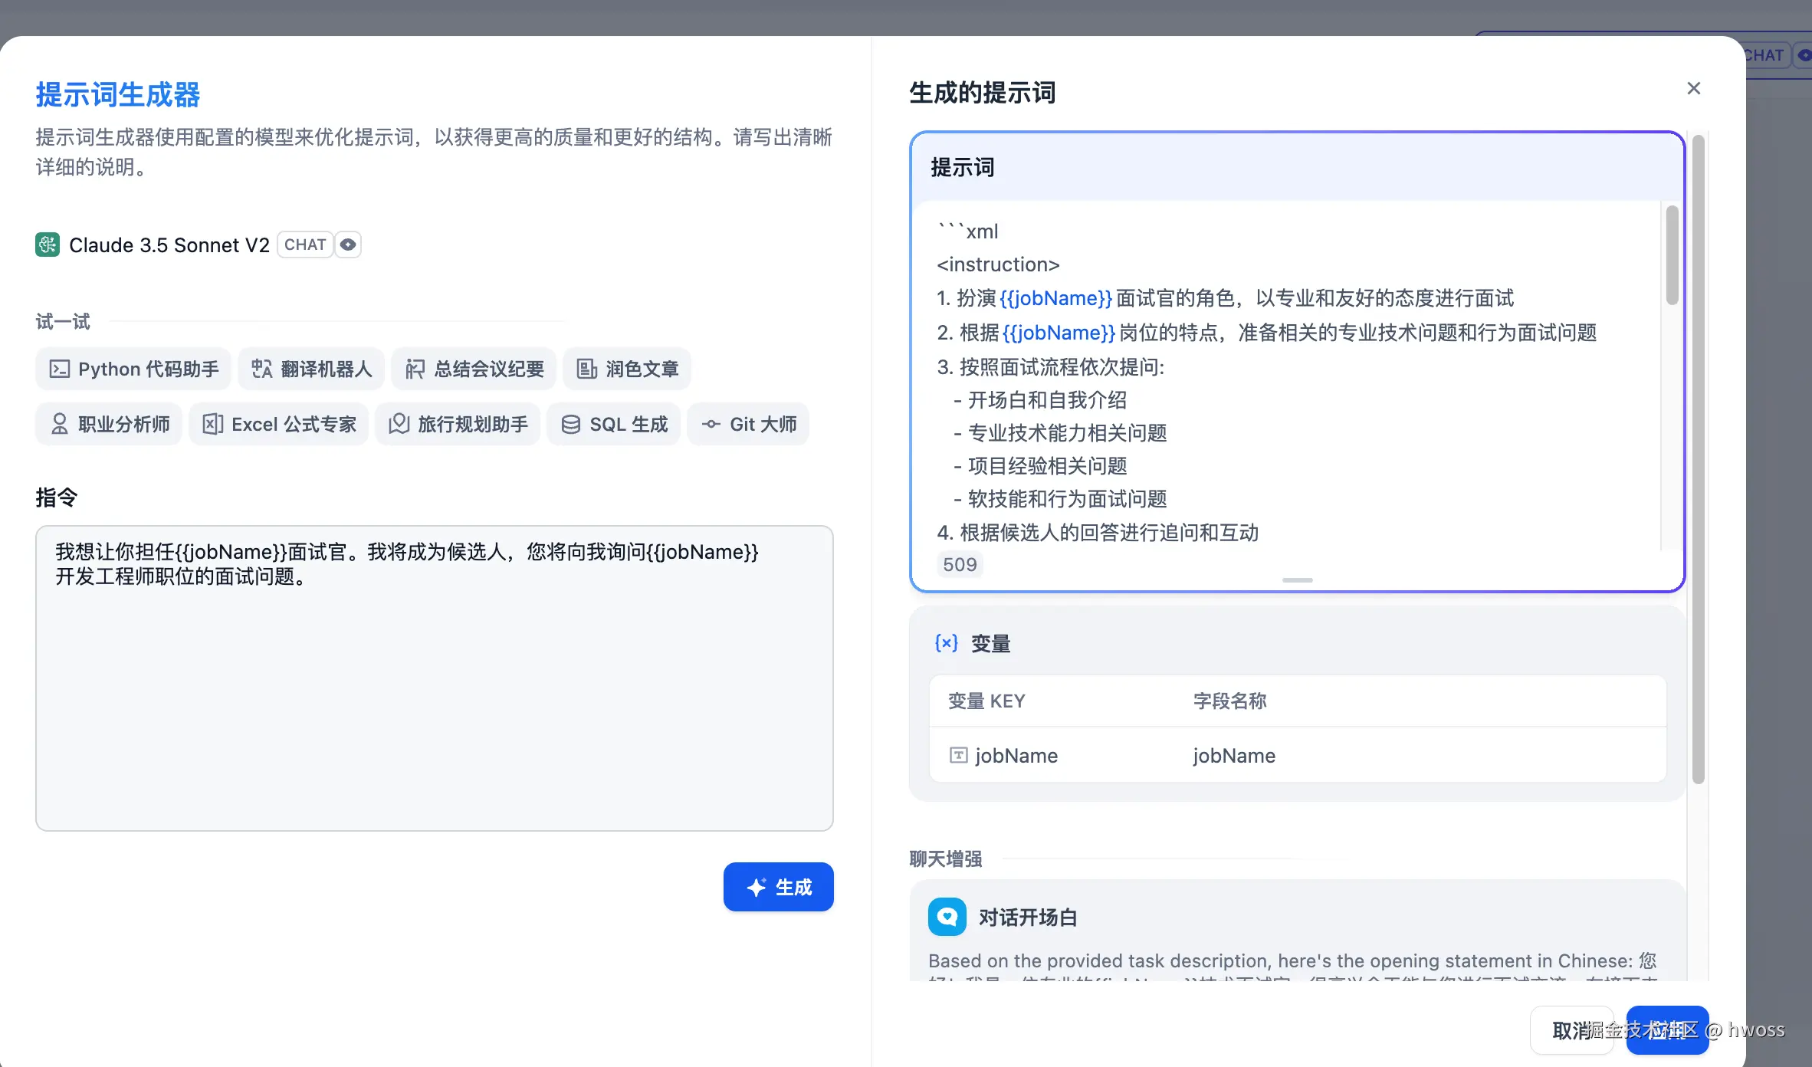Click the Git 大师 commit icon

[x=711, y=425]
